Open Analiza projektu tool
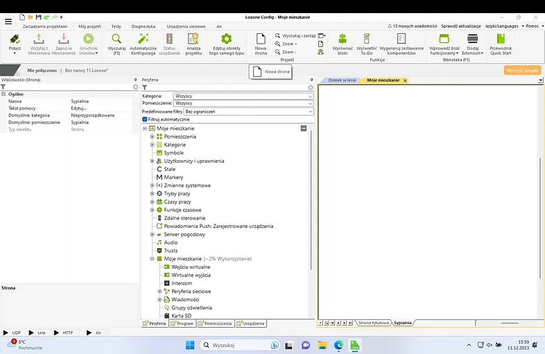The height and width of the screenshot is (354, 545). 193,44
